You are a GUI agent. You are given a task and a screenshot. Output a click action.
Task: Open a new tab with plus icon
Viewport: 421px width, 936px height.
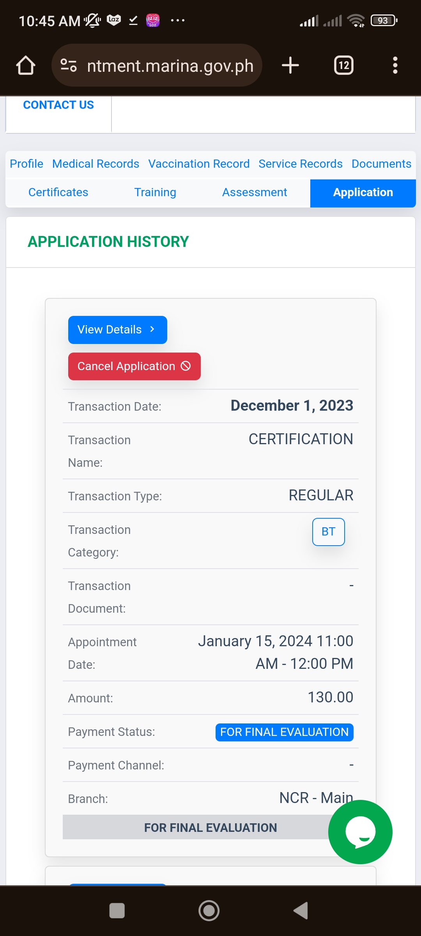tap(290, 65)
